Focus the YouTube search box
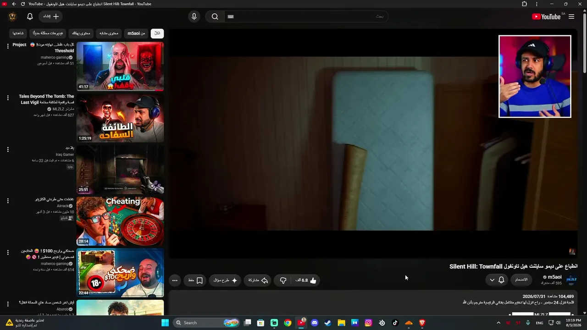587x330 pixels. (306, 16)
